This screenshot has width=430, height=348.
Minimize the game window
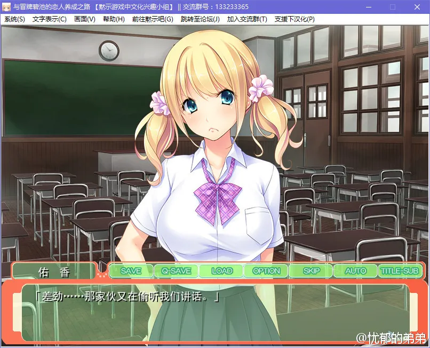(368, 7)
